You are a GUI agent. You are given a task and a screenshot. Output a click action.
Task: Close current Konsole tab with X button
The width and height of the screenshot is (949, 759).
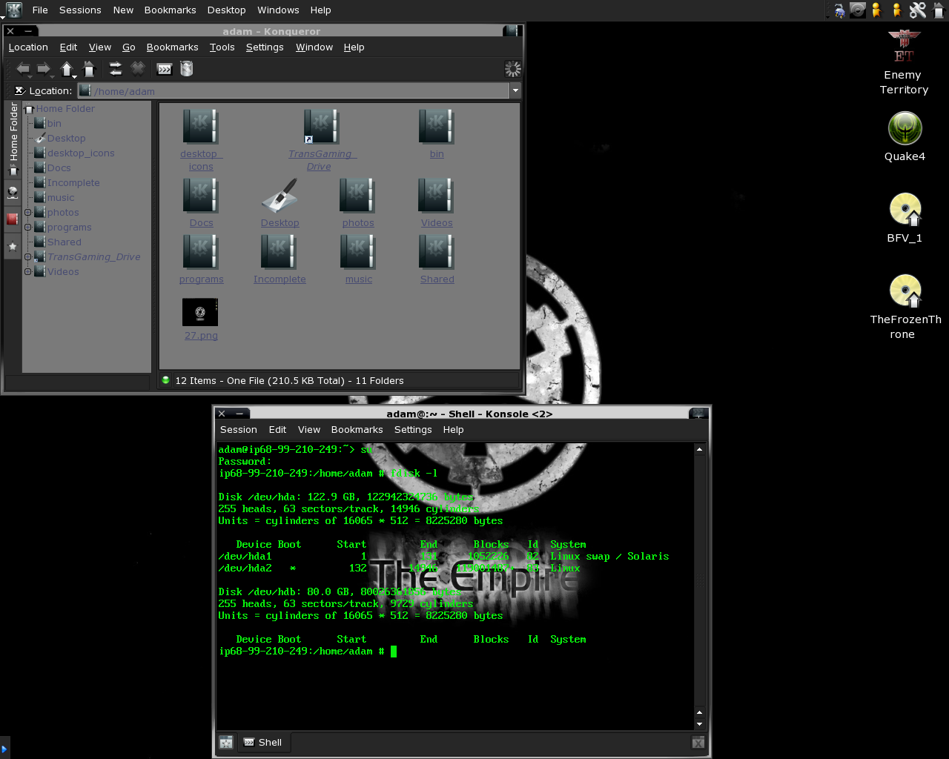(x=698, y=742)
